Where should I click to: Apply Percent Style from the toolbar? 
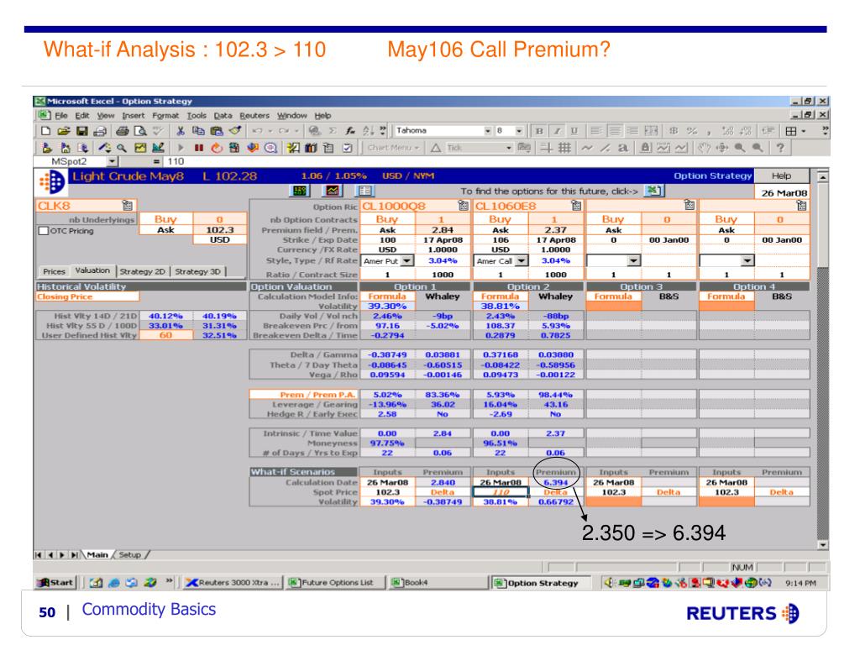(x=692, y=131)
